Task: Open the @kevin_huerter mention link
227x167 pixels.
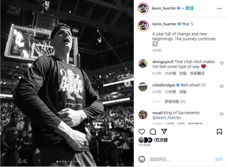Action: [167, 118]
